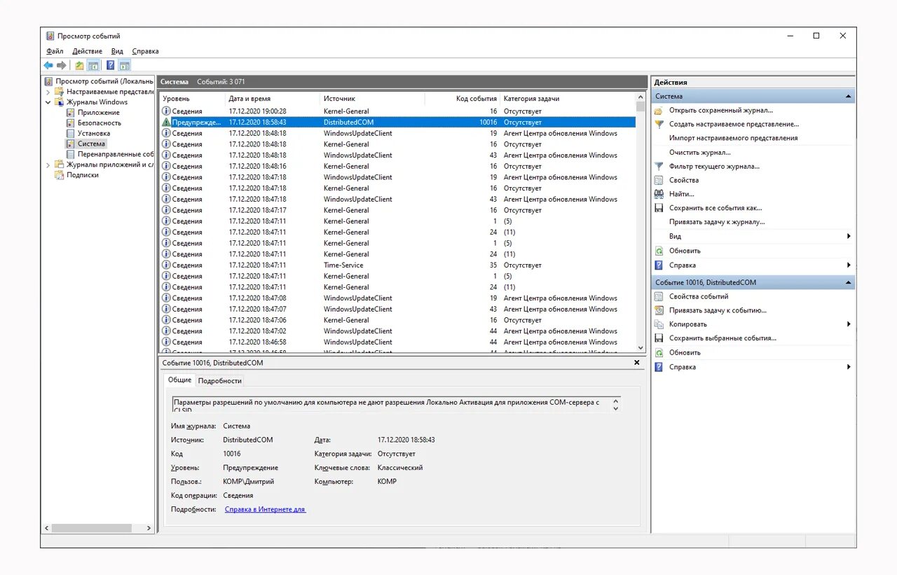Open Справка submenu arrow under event actions

pyautogui.click(x=849, y=367)
